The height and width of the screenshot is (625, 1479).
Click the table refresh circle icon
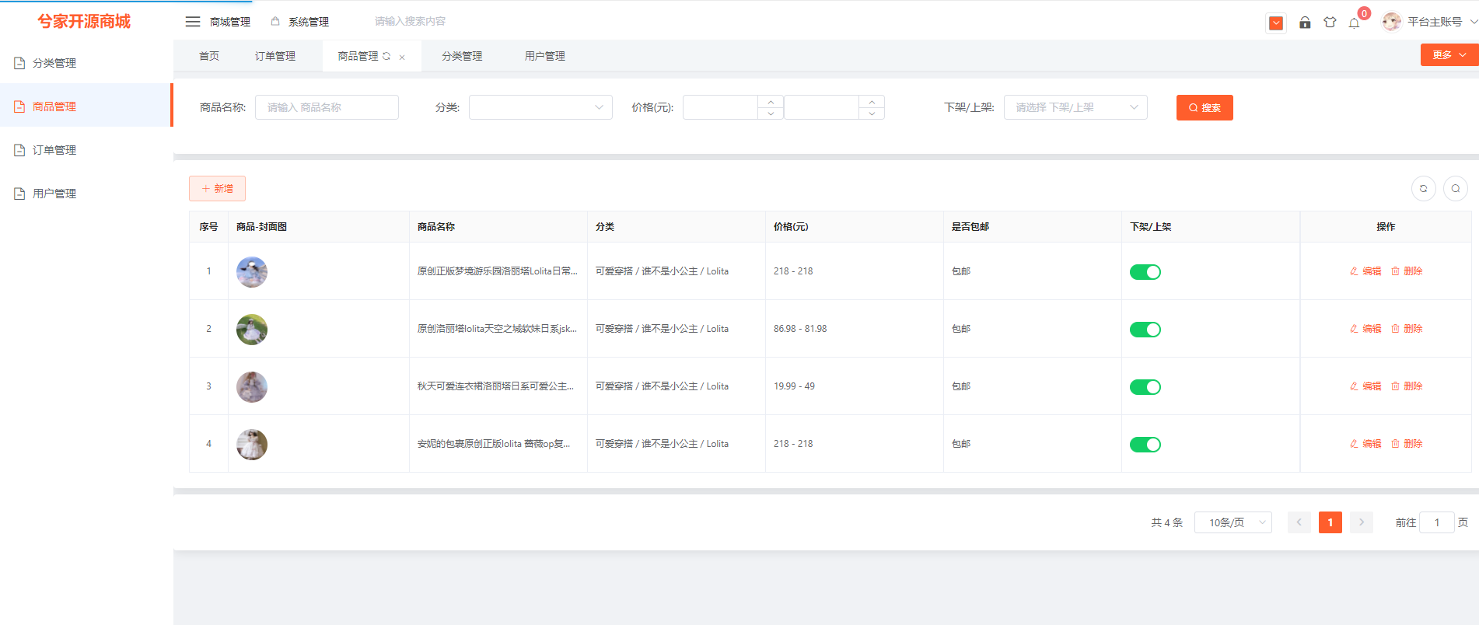[x=1424, y=188]
